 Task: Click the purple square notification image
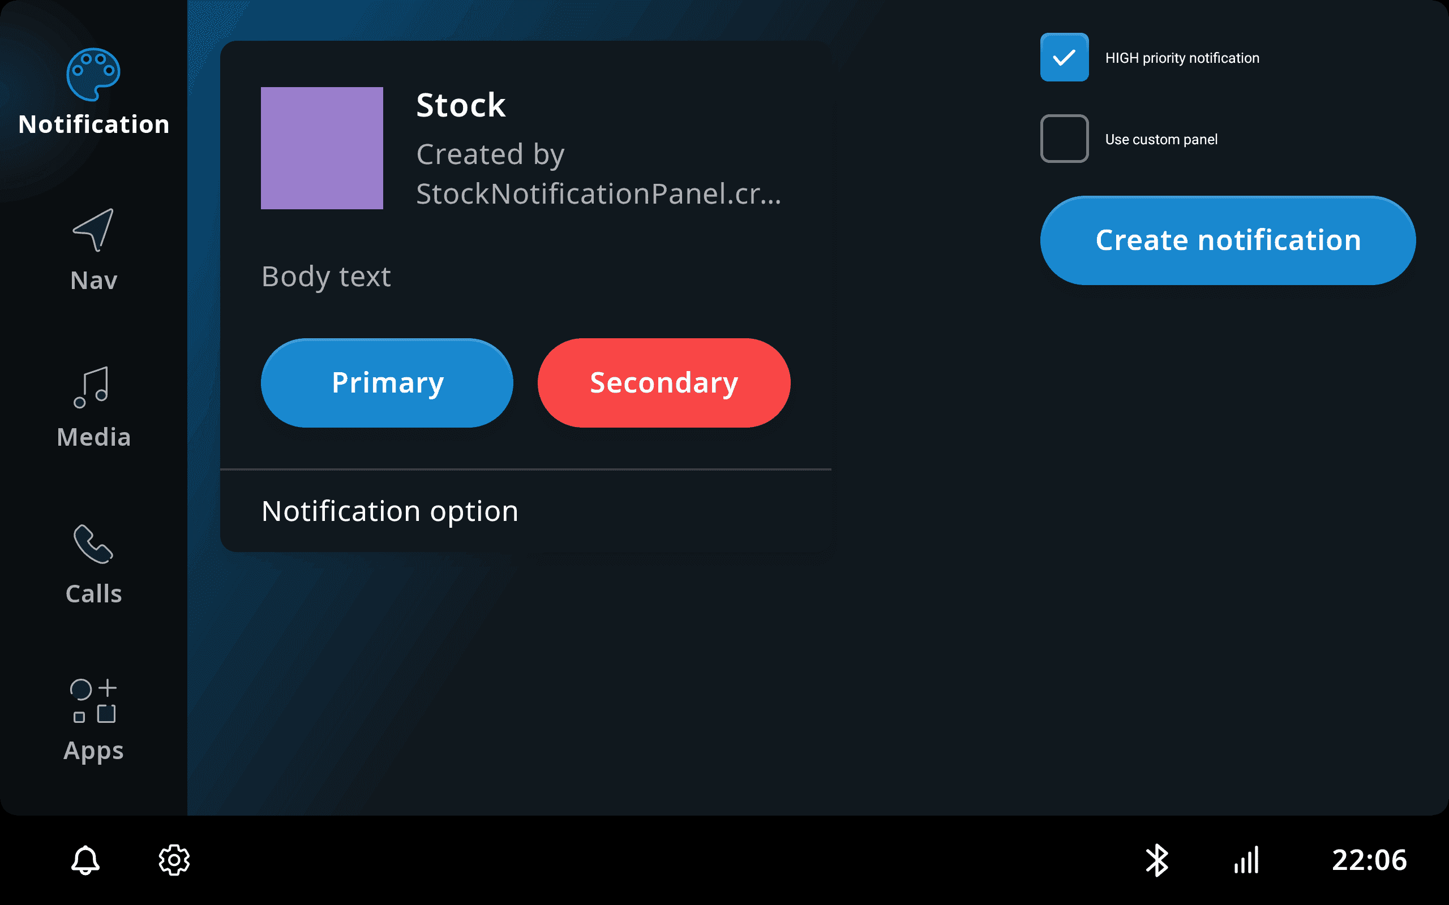pos(321,148)
